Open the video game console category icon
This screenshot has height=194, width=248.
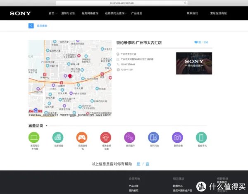pos(82,137)
